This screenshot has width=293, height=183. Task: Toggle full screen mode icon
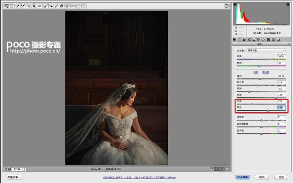[x=227, y=6]
